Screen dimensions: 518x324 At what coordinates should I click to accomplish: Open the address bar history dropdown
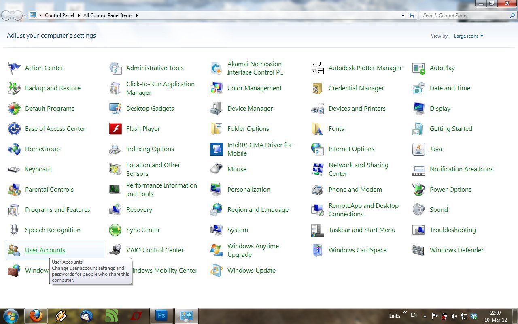[402, 15]
